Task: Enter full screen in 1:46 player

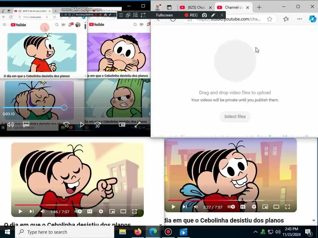Action: click(x=134, y=211)
